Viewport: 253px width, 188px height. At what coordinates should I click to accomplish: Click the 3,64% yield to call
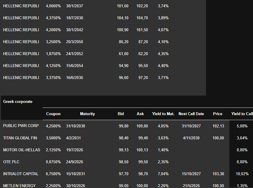click(x=242, y=138)
